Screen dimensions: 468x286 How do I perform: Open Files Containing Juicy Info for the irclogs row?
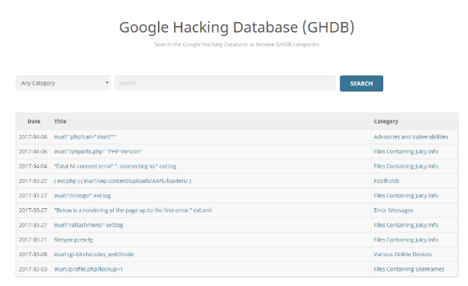406,196
